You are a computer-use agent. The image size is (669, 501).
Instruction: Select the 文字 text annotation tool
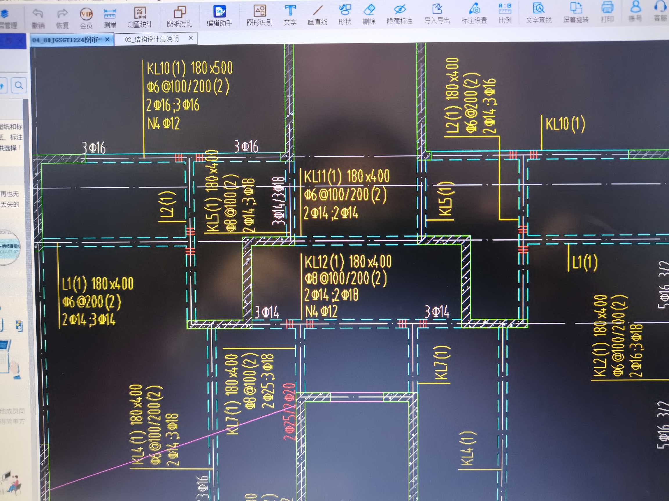pos(290,16)
